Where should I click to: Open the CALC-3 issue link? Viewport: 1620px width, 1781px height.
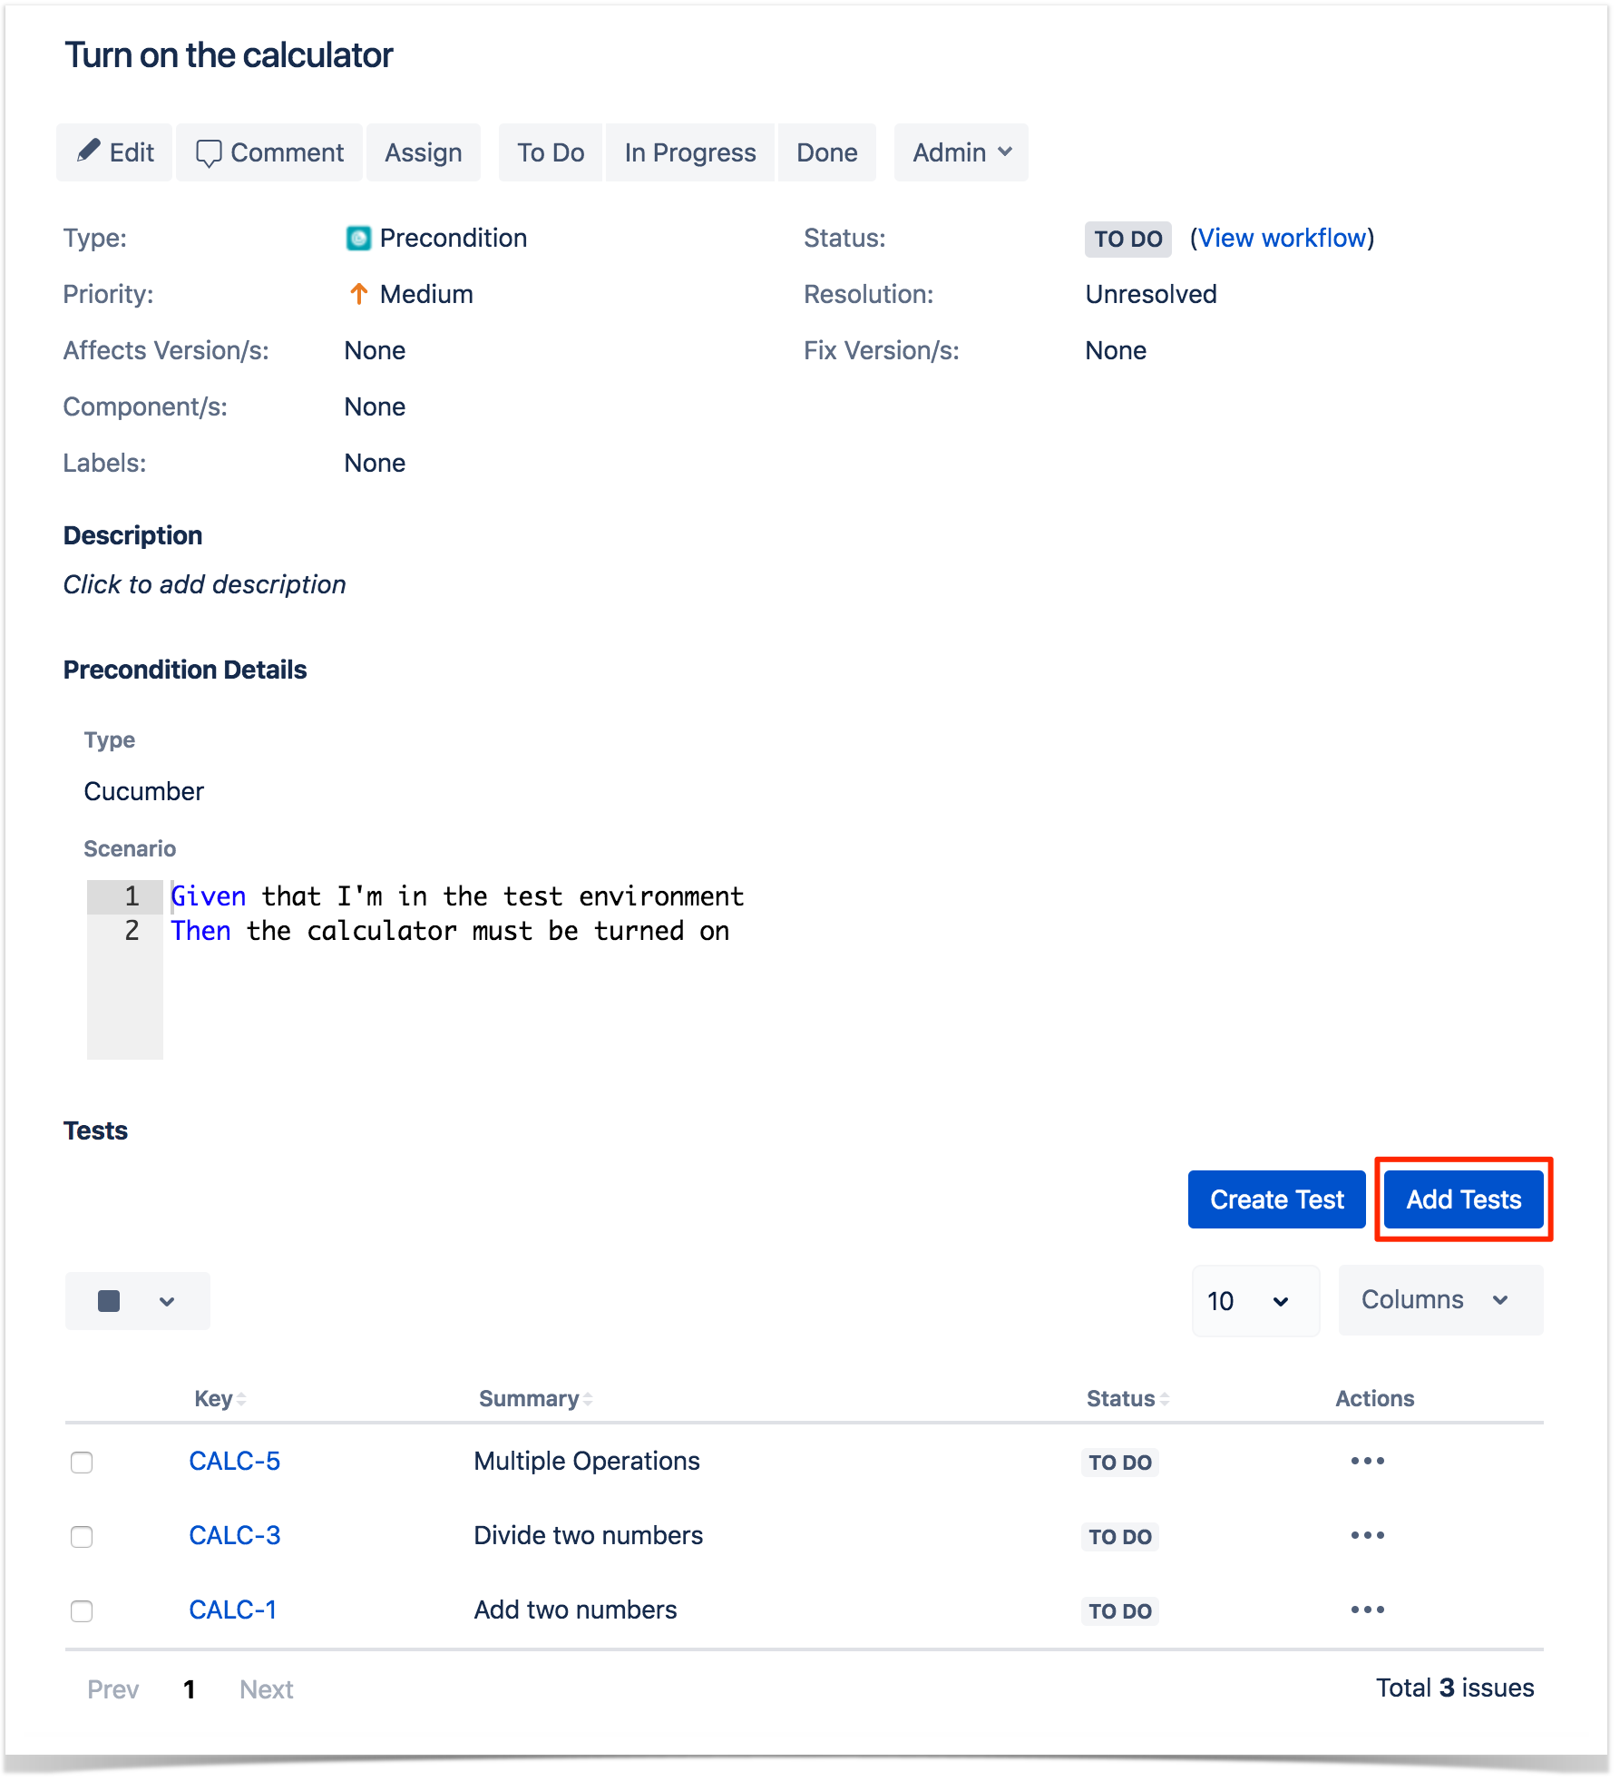[x=235, y=1535]
